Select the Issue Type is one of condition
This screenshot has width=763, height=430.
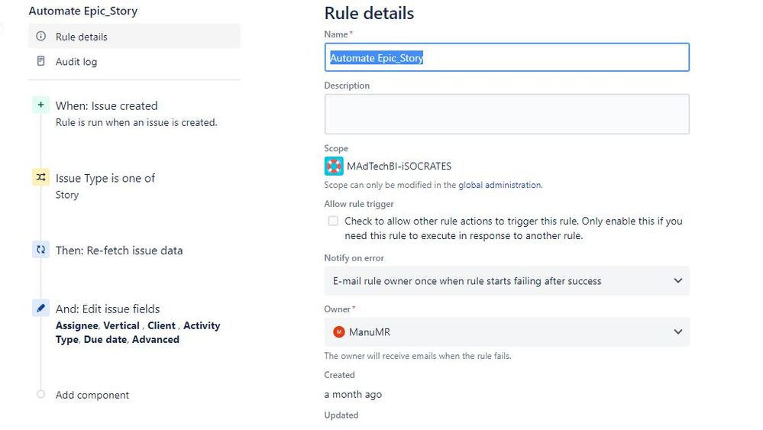[x=105, y=178]
